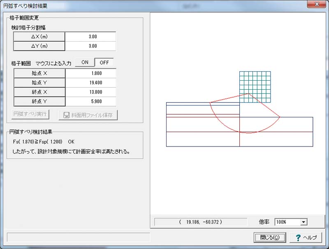This screenshot has height=249, width=329.
Task: Click the Fs(1.870)≧Fsp(1.200) OK result text
Action: click(x=44, y=142)
